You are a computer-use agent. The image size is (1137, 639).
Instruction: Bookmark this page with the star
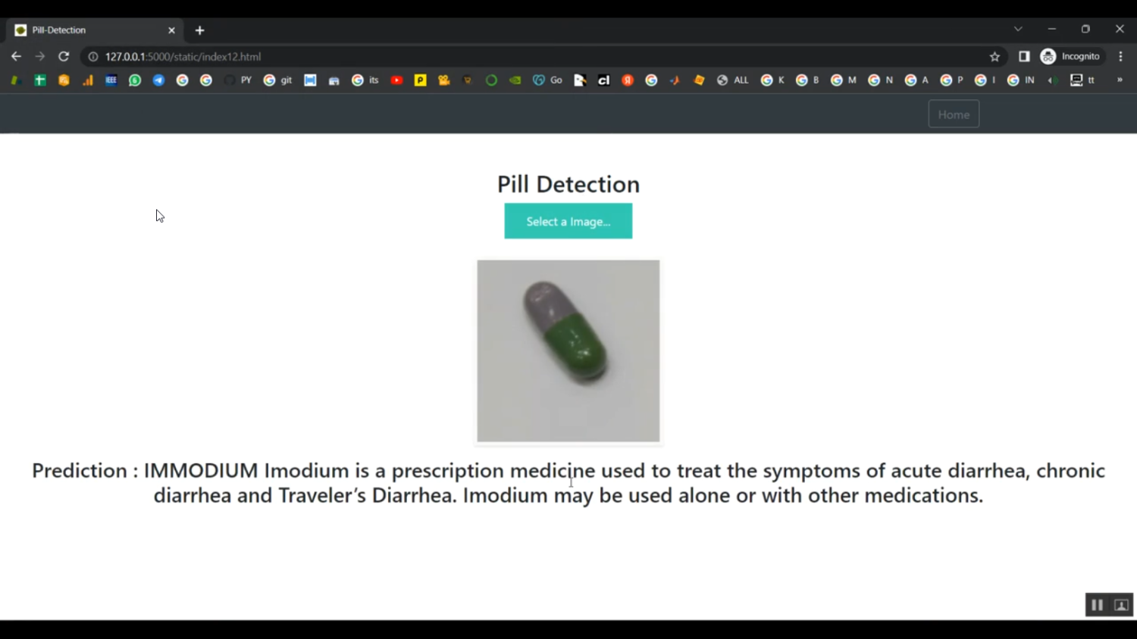click(994, 57)
